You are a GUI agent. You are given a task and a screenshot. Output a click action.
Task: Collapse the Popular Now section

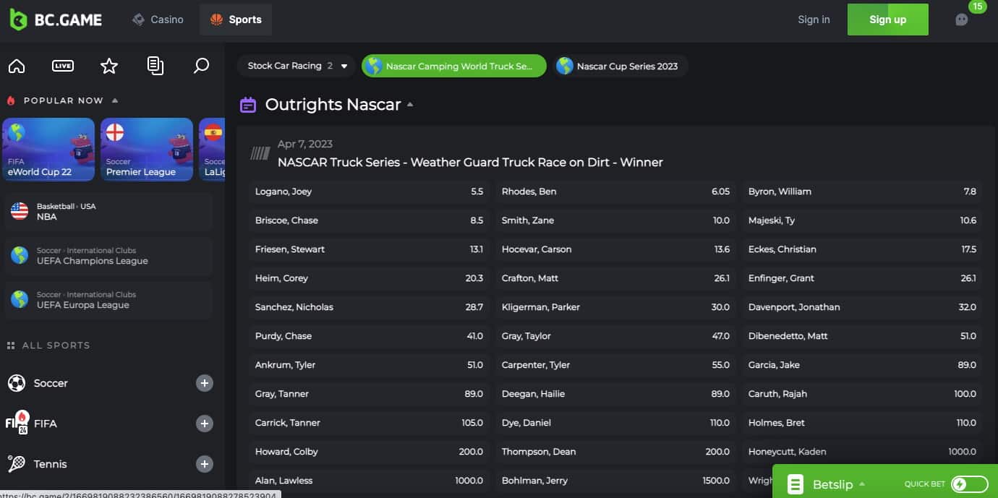point(114,100)
